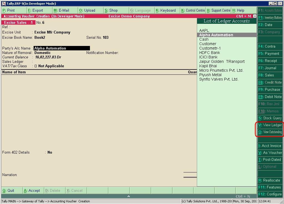Click the Accept button
284x204 pixels.
tap(33, 191)
